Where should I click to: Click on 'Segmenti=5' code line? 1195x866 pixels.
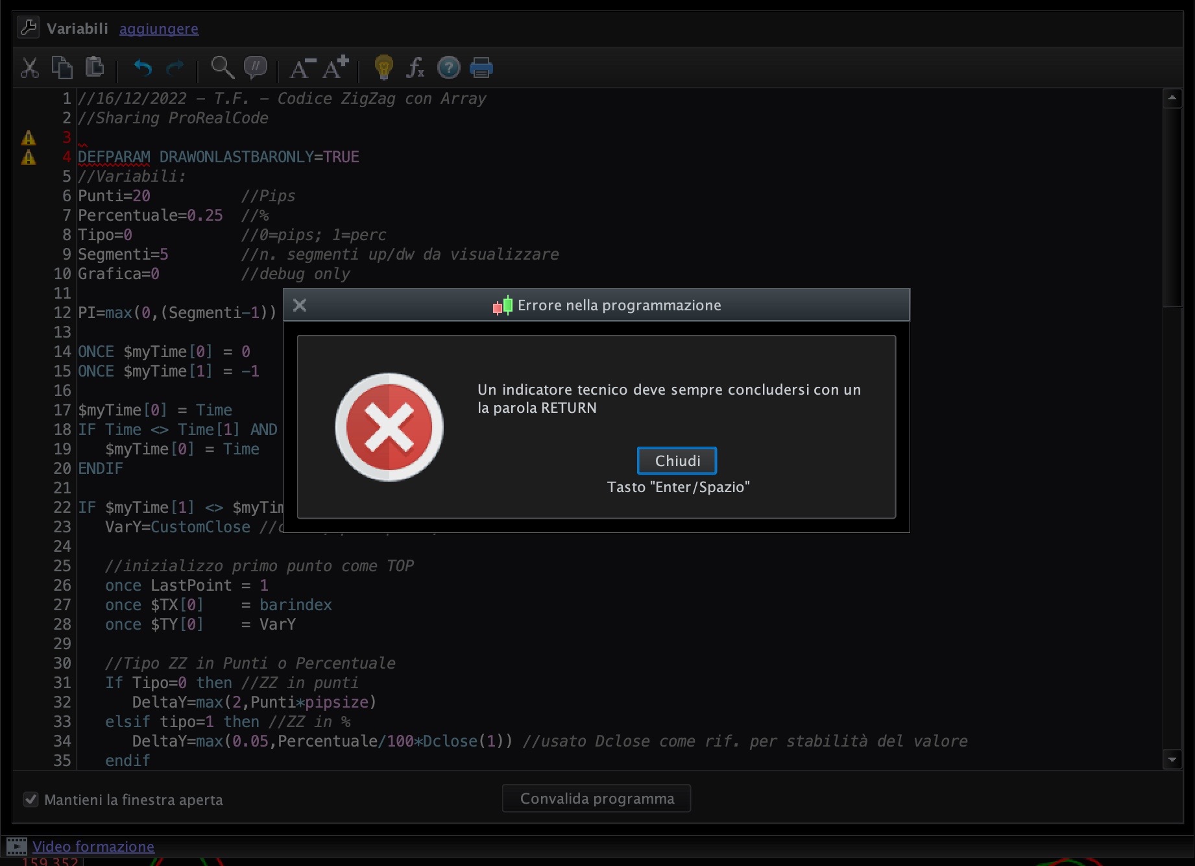click(123, 254)
